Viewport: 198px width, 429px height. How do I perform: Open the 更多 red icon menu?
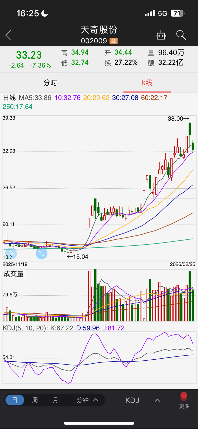click(184, 400)
